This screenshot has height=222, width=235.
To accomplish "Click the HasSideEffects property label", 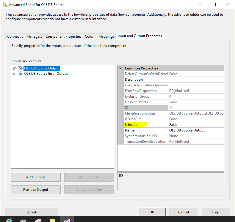I will [136, 102].
